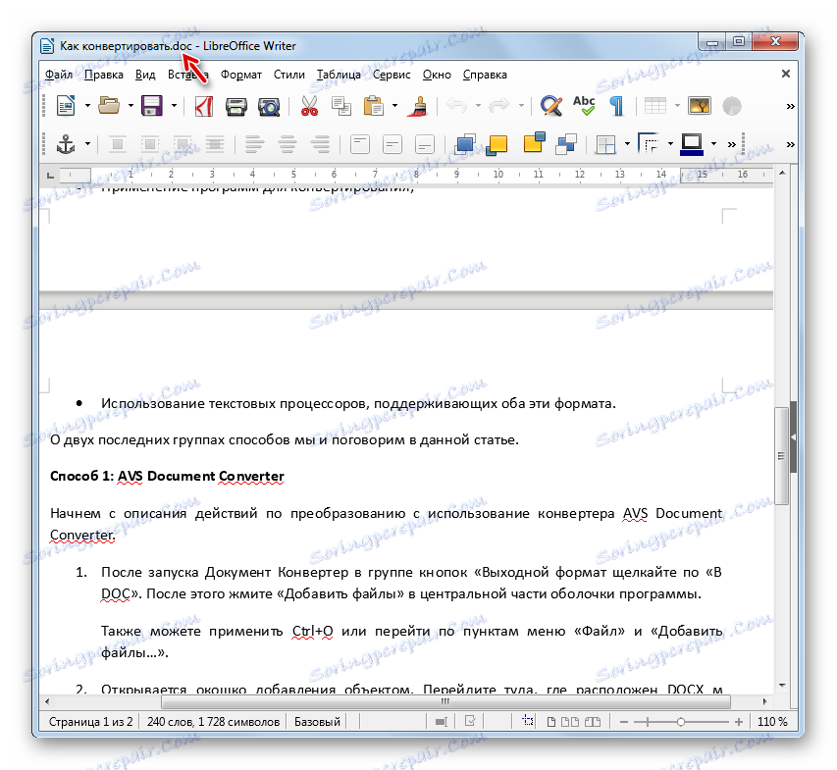
Task: Expand the standard toolbar overflow chevron
Action: [791, 106]
